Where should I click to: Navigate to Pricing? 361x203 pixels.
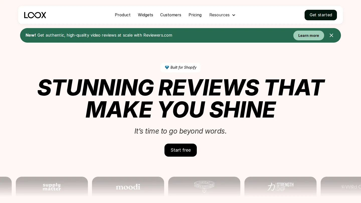(x=195, y=15)
